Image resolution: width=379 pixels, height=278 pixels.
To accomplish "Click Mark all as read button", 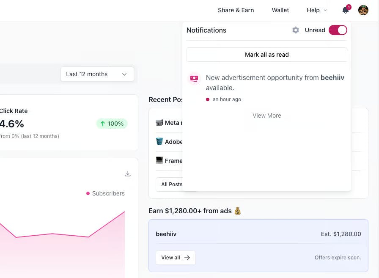I will tap(266, 55).
